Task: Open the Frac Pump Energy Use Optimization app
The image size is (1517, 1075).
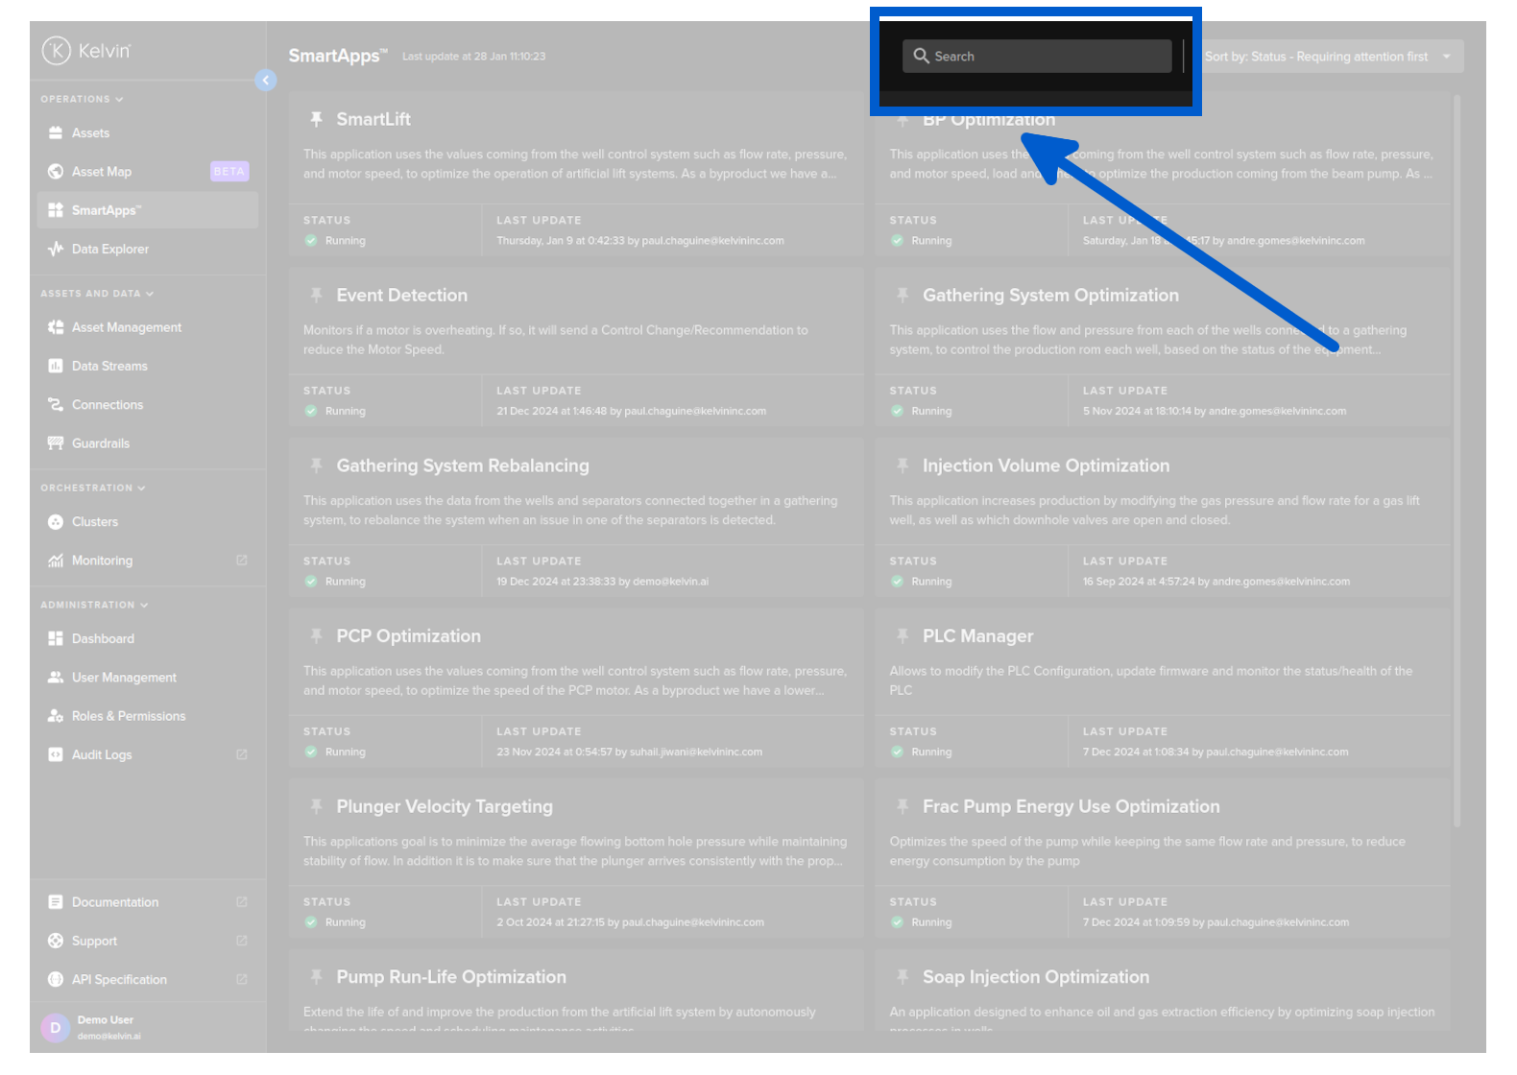Action: 1071,806
